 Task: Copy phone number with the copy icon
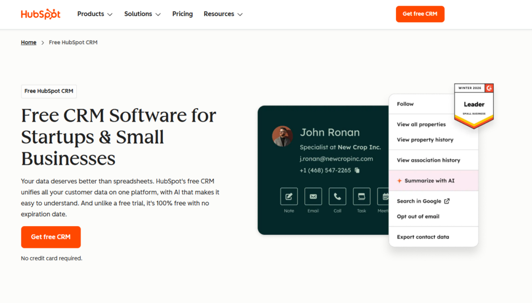[357, 170]
